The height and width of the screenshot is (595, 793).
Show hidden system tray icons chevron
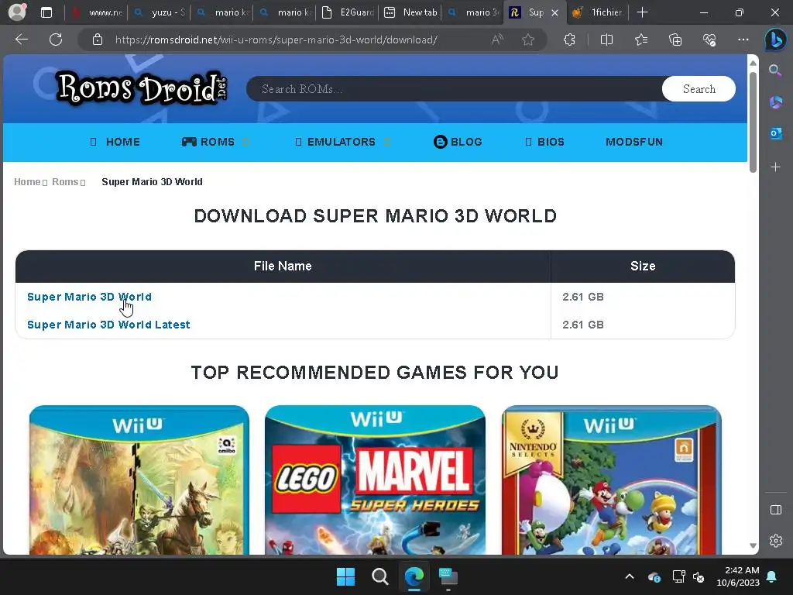click(629, 576)
